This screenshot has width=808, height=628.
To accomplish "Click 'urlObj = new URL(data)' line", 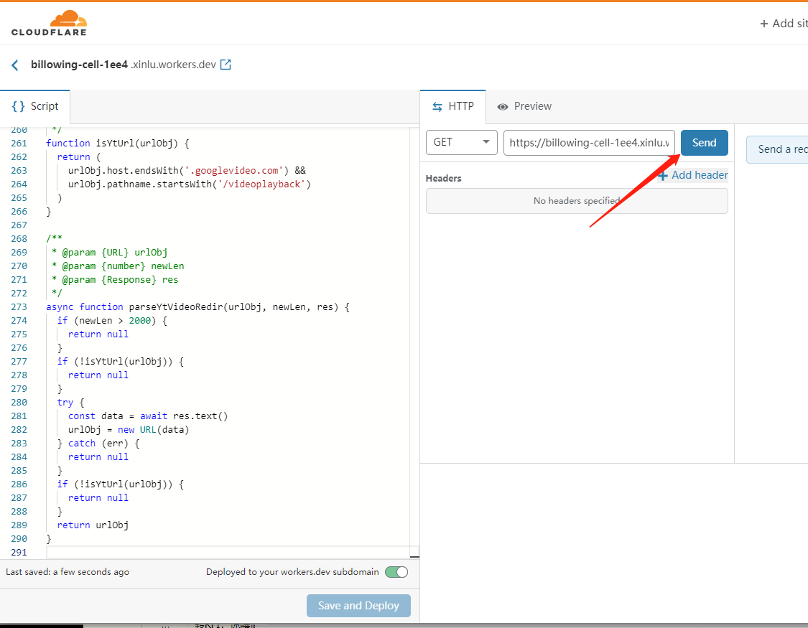I will click(129, 430).
